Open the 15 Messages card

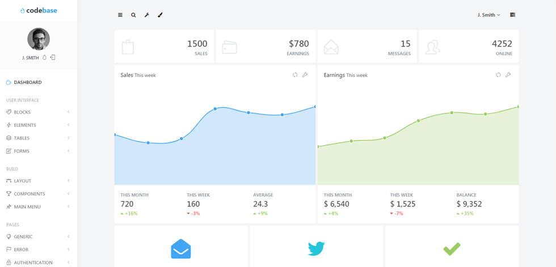coord(367,46)
